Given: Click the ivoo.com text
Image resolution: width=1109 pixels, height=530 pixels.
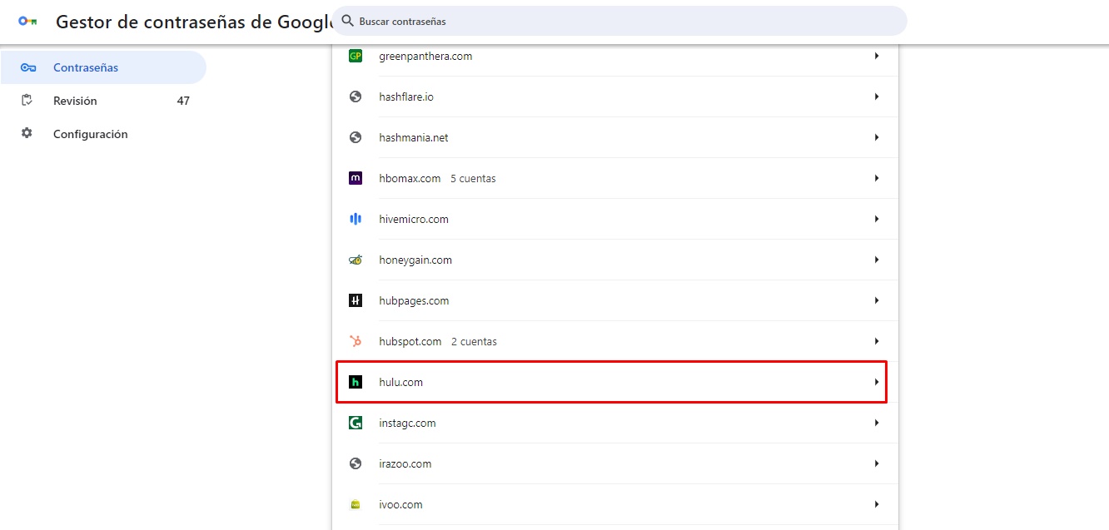Looking at the screenshot, I should (x=400, y=504).
